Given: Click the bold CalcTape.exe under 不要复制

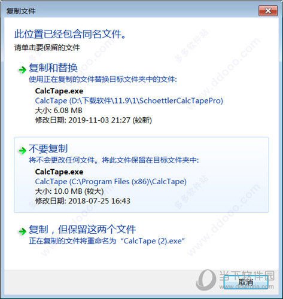Looking at the screenshot, I should tap(59, 172).
